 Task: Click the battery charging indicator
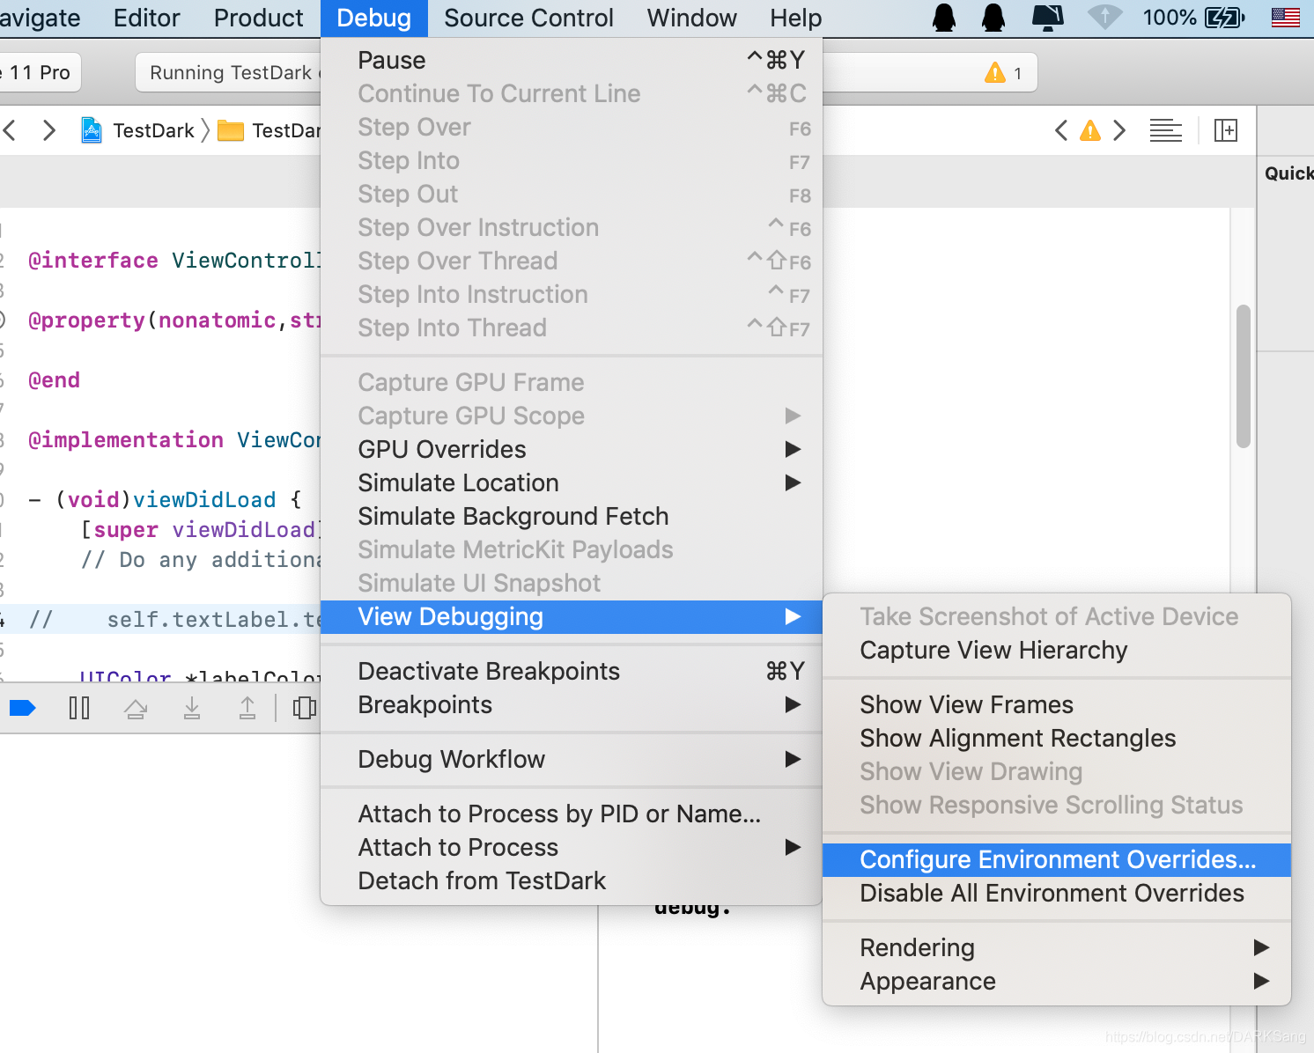pyautogui.click(x=1224, y=18)
